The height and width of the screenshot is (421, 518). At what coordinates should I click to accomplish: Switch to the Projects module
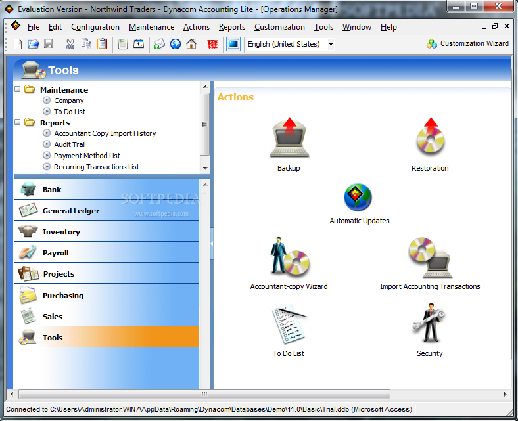pyautogui.click(x=106, y=274)
